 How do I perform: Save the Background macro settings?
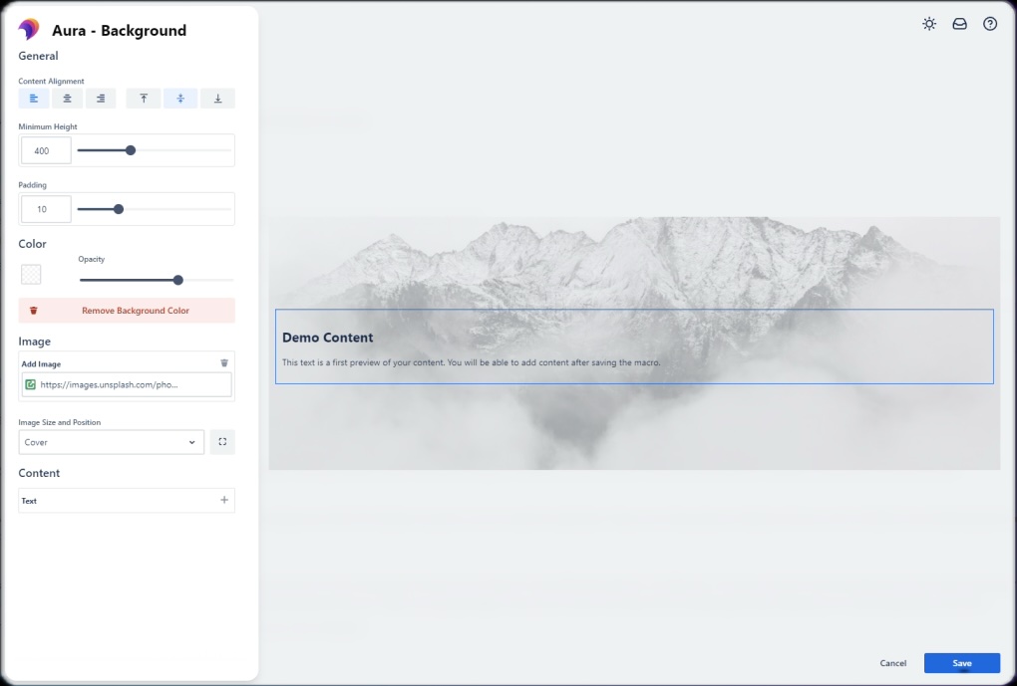(x=961, y=662)
